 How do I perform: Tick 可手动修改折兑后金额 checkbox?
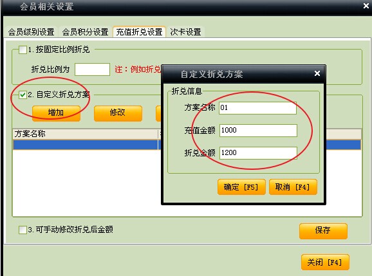pos(23,230)
